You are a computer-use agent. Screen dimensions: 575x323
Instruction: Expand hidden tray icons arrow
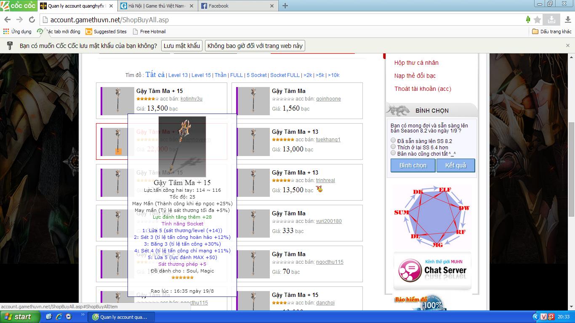[x=535, y=317]
